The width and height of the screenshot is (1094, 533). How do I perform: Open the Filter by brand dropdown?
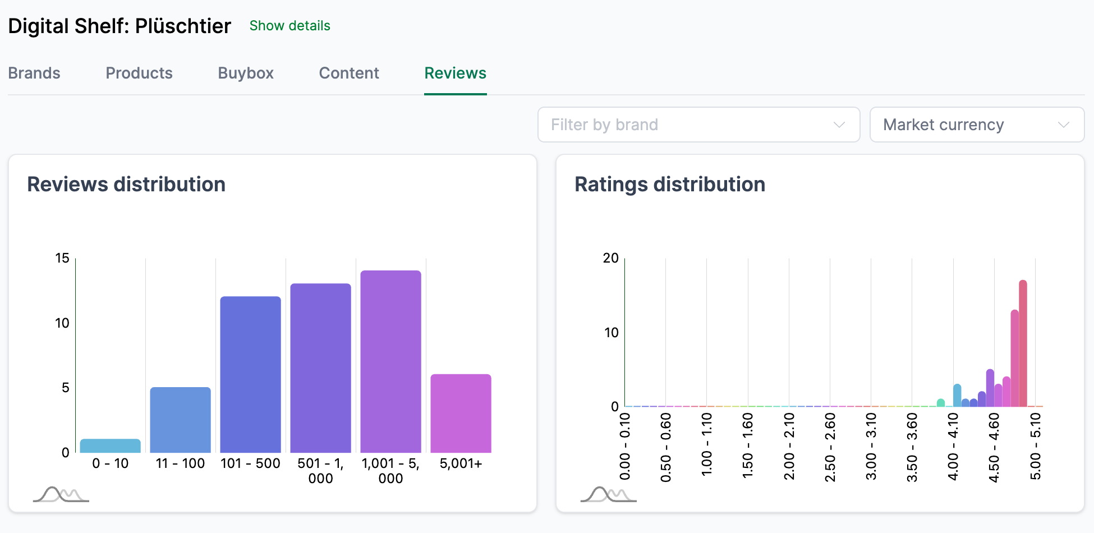pos(698,125)
